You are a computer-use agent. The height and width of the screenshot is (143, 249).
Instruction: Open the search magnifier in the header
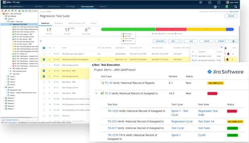tap(236, 7)
